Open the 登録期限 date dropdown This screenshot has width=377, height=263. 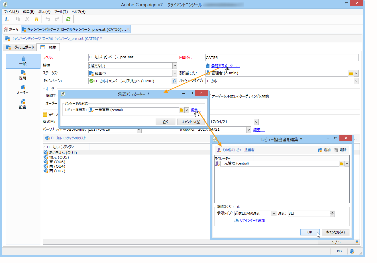[x=248, y=130]
